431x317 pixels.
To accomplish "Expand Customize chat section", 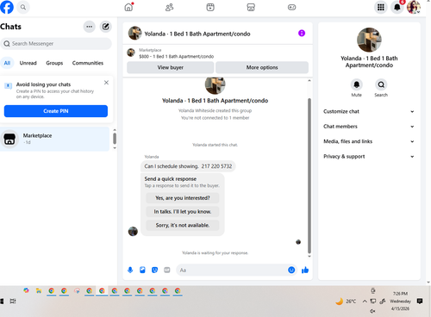I will tap(369, 111).
